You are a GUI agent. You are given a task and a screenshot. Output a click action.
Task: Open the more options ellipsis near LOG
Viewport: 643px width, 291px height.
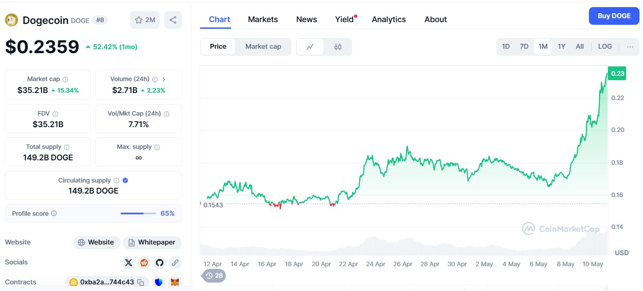[x=630, y=46]
